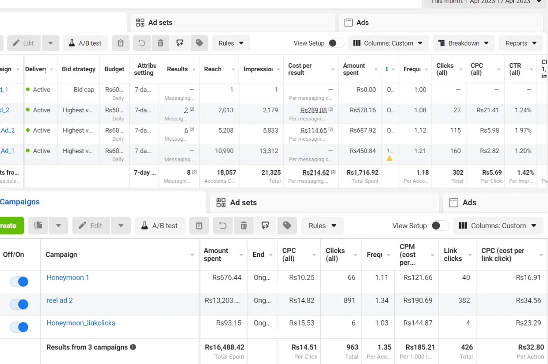Open the reel ad 2 campaign link
Image resolution: width=548 pixels, height=364 pixels.
(x=60, y=300)
